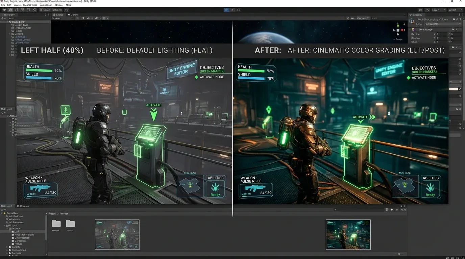The height and width of the screenshot is (259, 465).
Task: Open the Layers dropdown in top toolbar
Action: pyautogui.click(x=439, y=10)
